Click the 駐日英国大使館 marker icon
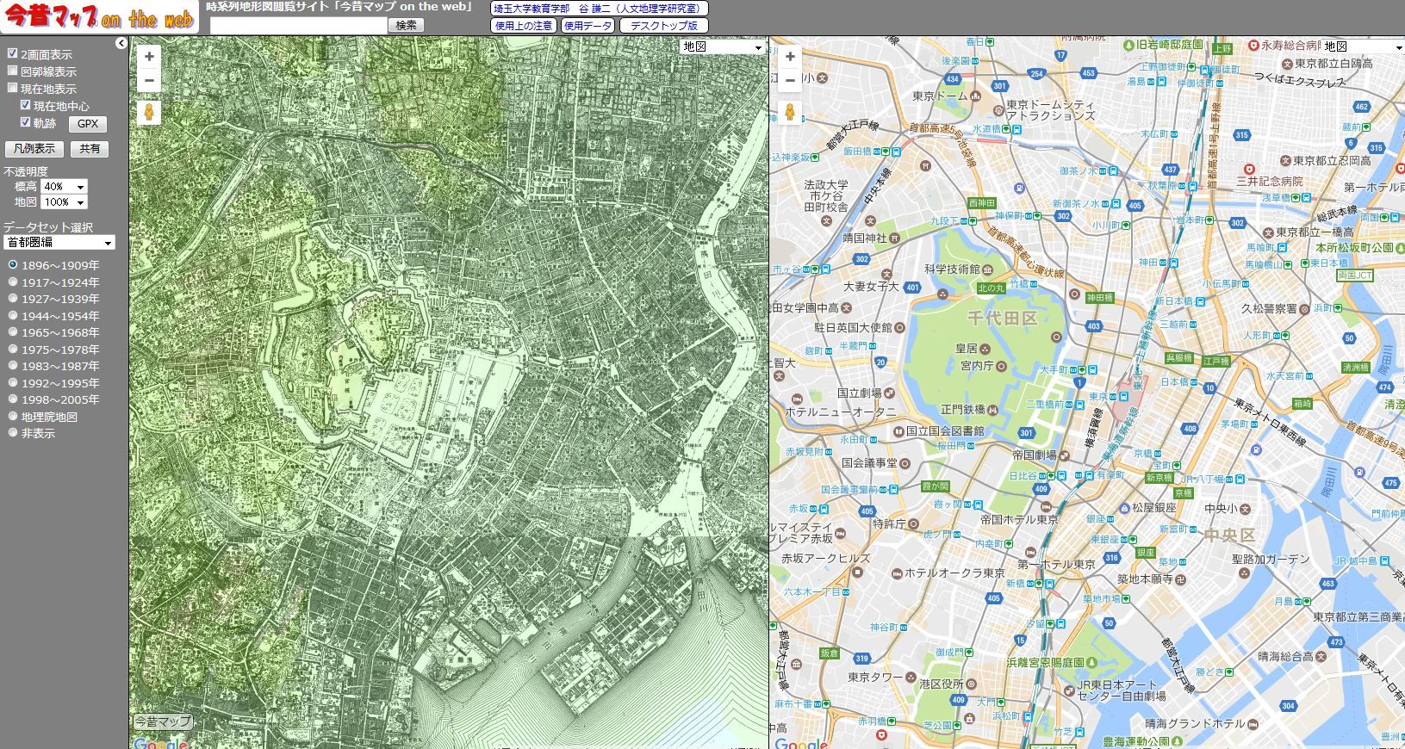 click(x=899, y=327)
